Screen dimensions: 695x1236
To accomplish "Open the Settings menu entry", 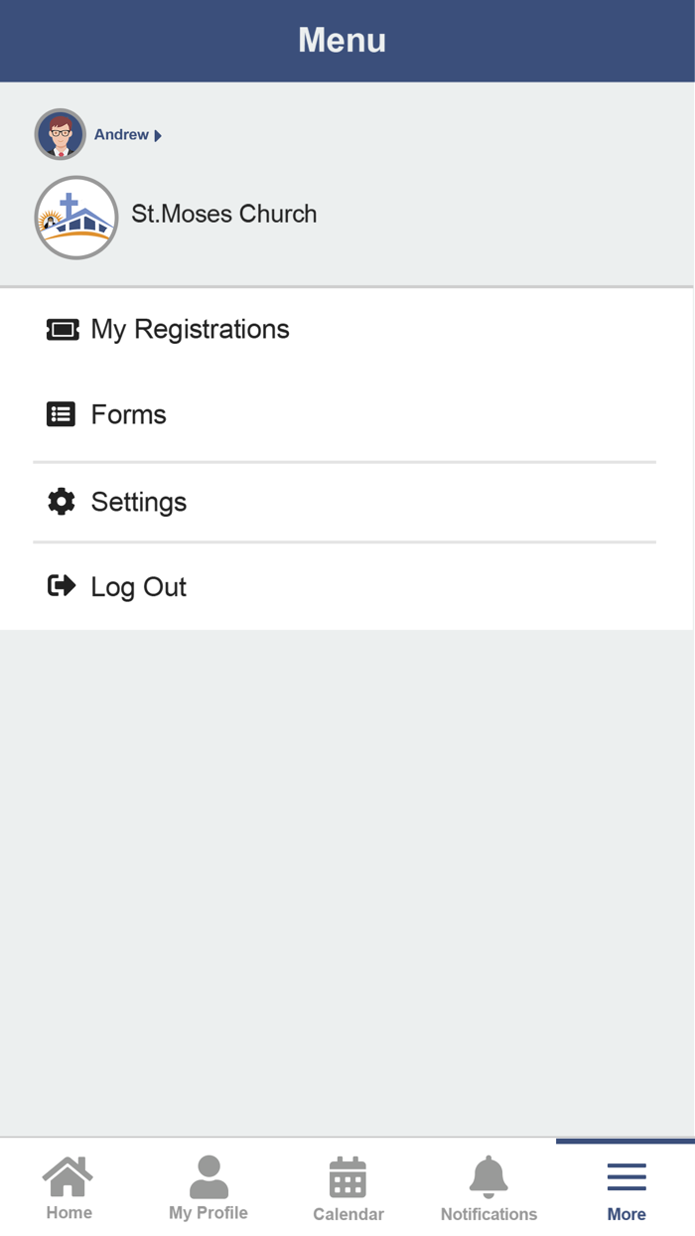I will tap(139, 502).
